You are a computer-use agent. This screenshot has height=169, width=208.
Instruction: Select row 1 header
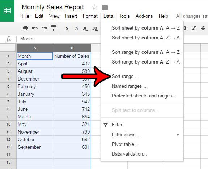pos(8,56)
